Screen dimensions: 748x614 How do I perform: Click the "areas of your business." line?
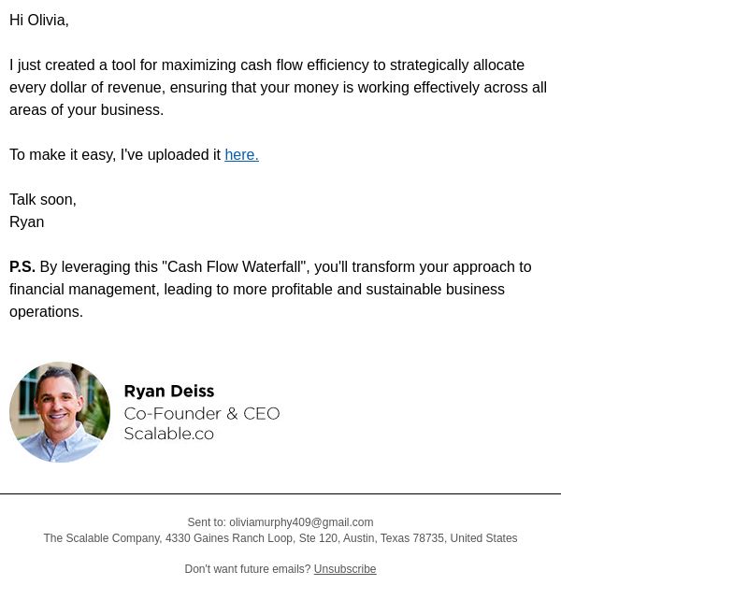click(86, 110)
